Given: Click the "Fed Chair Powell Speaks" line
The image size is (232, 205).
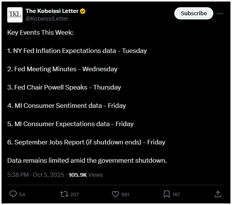Looking at the screenshot, I should tap(64, 87).
